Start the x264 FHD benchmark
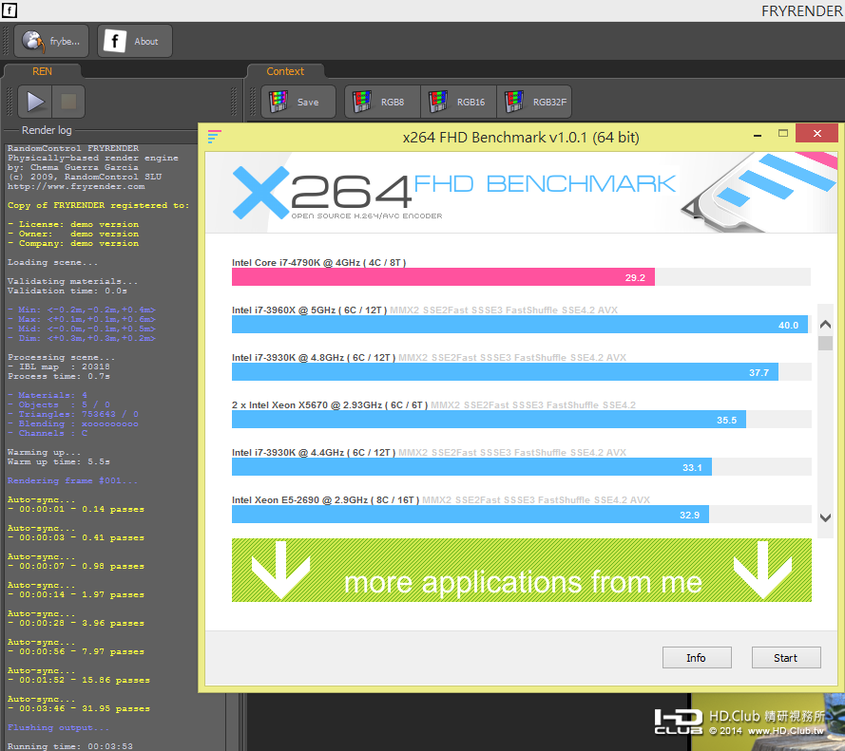 click(x=786, y=657)
